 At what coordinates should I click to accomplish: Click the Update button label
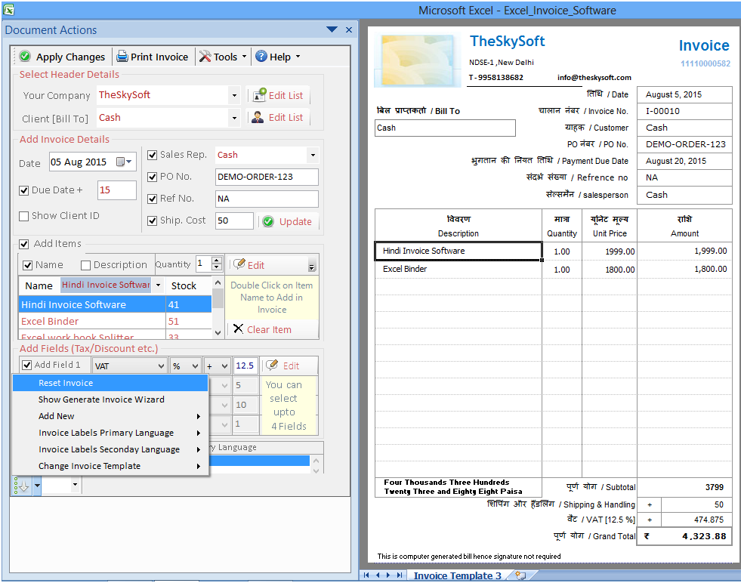[x=295, y=221]
